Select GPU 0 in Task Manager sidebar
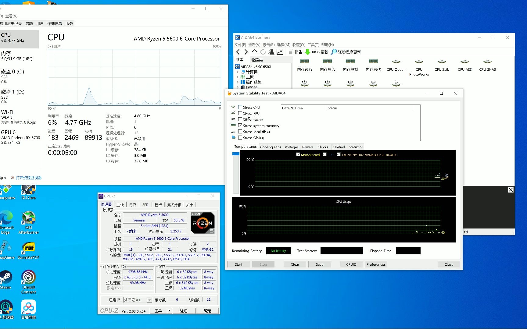The height and width of the screenshot is (329, 527). pos(20,137)
